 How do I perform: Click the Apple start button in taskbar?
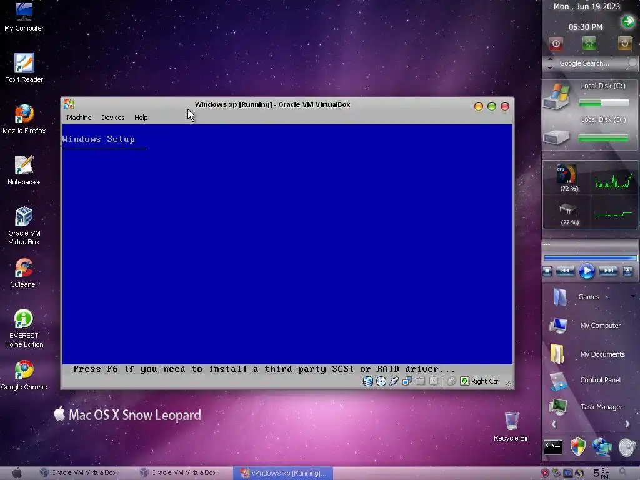[x=17, y=473]
